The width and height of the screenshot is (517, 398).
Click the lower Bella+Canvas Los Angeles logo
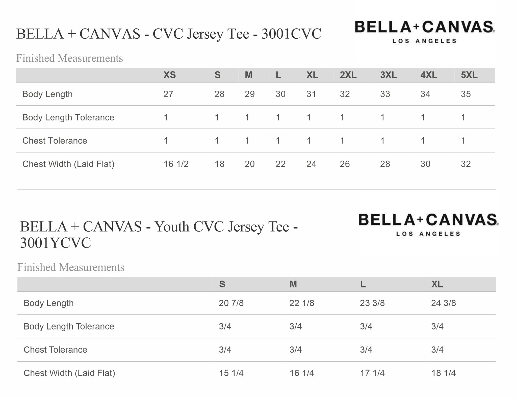pyautogui.click(x=428, y=225)
